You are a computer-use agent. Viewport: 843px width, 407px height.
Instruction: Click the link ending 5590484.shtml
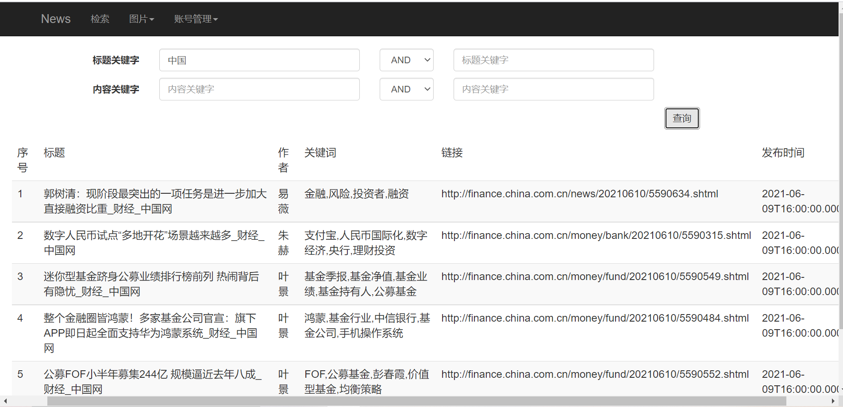595,318
